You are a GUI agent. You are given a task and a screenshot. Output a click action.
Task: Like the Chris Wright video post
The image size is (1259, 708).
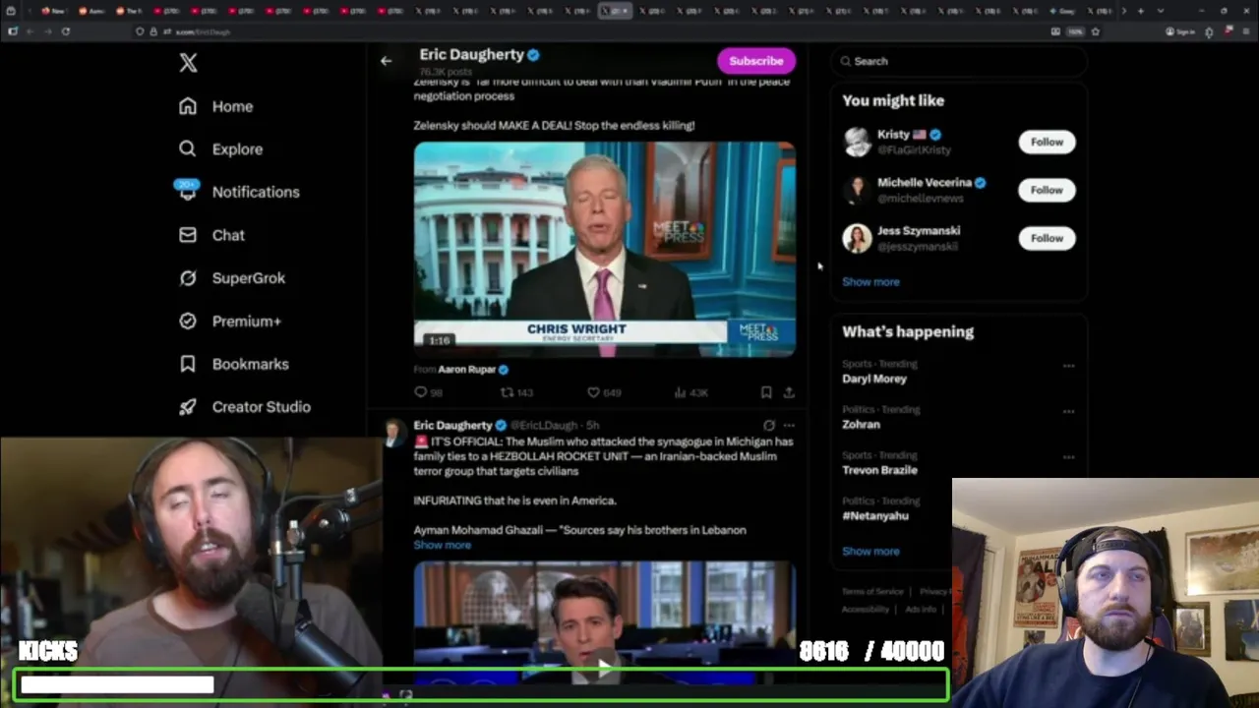click(x=604, y=392)
